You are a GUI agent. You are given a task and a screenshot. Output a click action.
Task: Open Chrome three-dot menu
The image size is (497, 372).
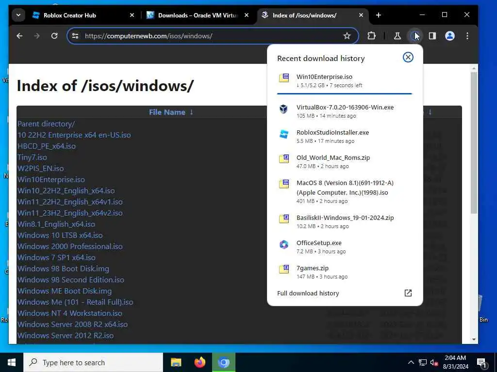coord(467,36)
